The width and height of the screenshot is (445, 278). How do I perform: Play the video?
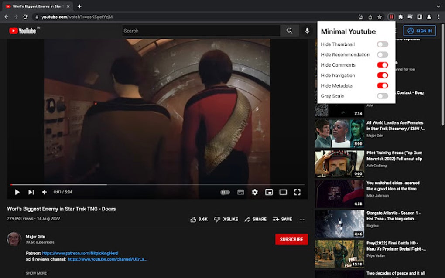(17, 192)
